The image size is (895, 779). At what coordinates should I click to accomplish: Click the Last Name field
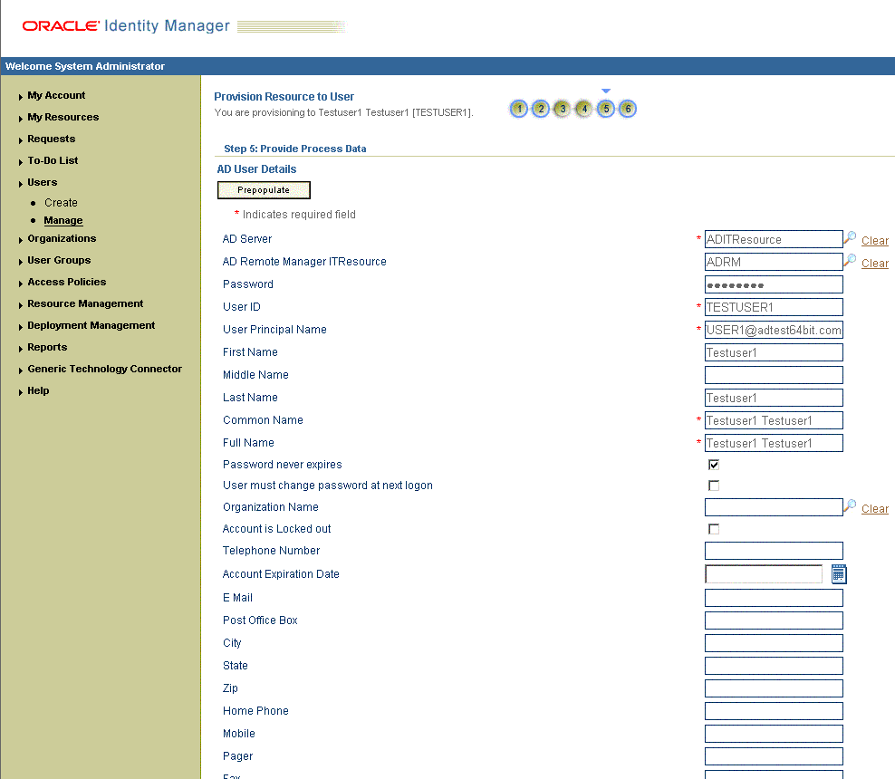(x=774, y=398)
